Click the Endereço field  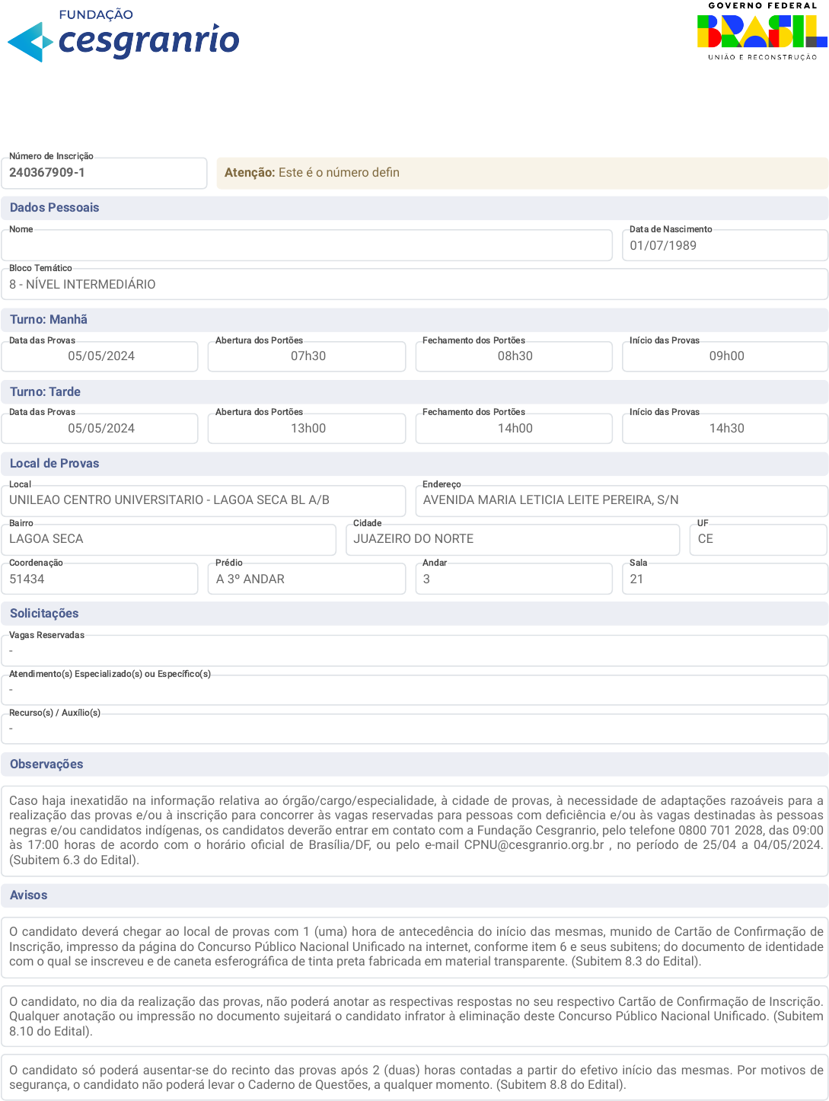[621, 500]
